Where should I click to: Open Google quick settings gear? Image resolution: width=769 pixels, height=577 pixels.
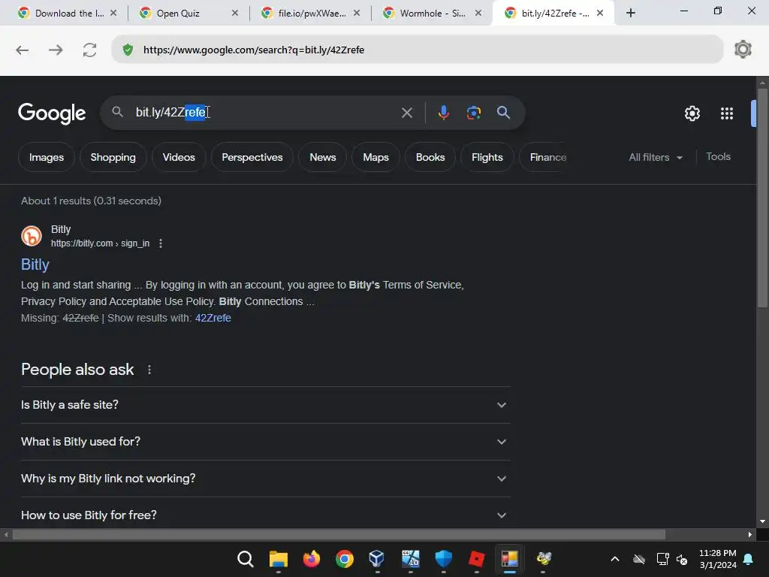click(x=692, y=113)
